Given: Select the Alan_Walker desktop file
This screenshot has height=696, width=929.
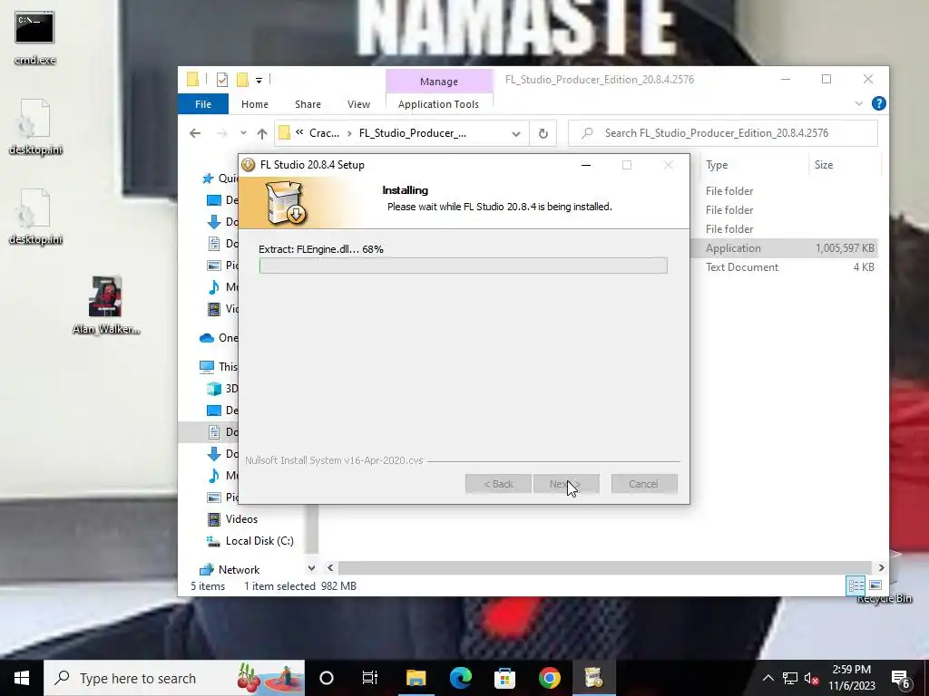Looking at the screenshot, I should click(x=105, y=304).
